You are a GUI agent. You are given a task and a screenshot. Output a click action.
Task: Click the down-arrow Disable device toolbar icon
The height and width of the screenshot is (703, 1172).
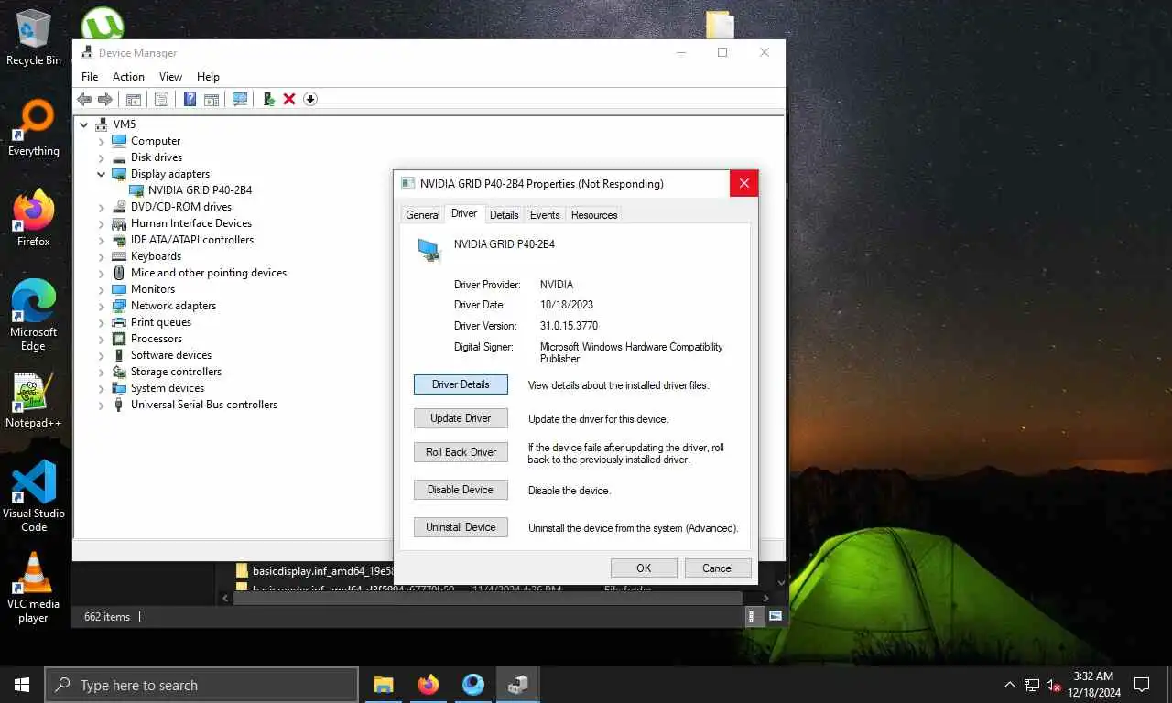pos(310,99)
